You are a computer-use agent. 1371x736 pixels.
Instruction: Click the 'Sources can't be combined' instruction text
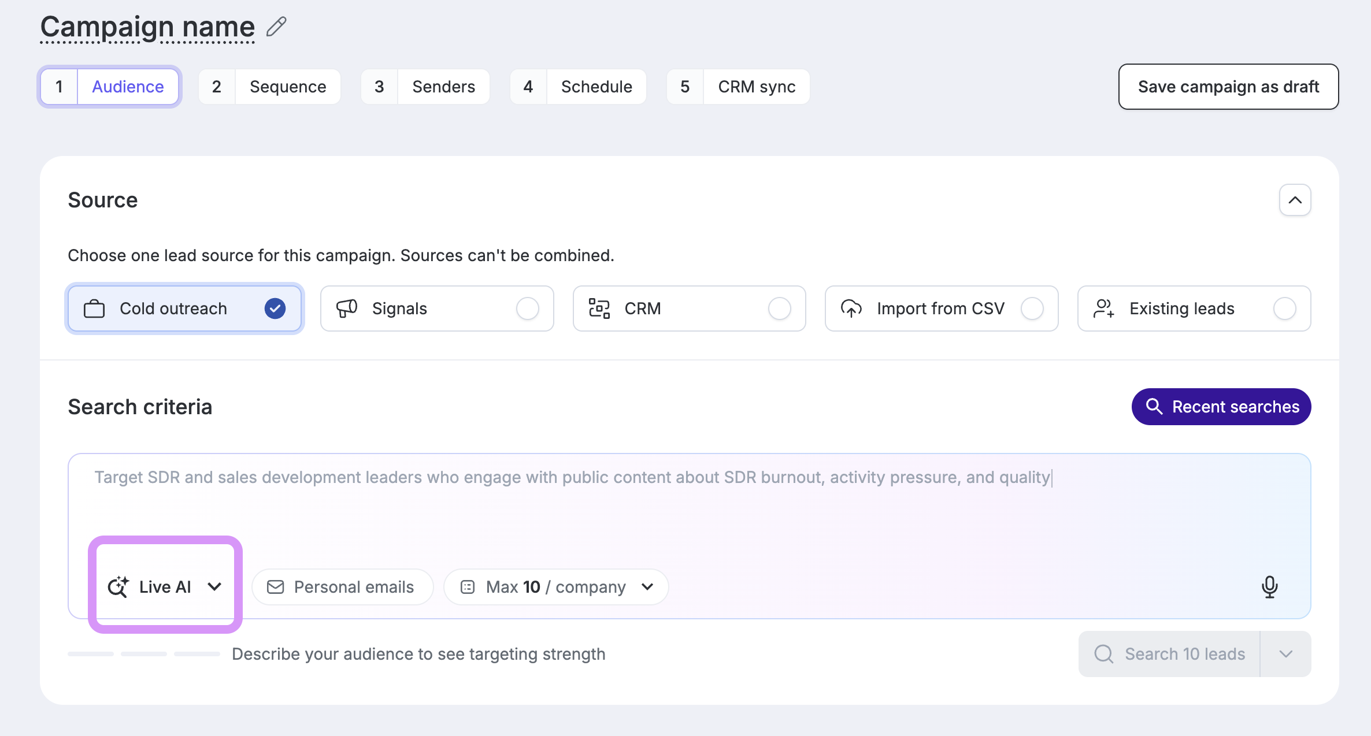click(x=507, y=255)
